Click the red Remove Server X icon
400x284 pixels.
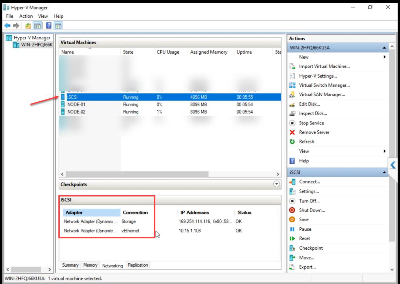point(292,132)
